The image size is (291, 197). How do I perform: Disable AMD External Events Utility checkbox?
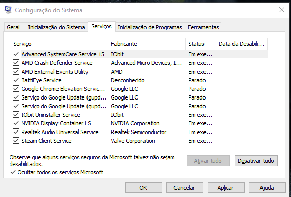16,72
